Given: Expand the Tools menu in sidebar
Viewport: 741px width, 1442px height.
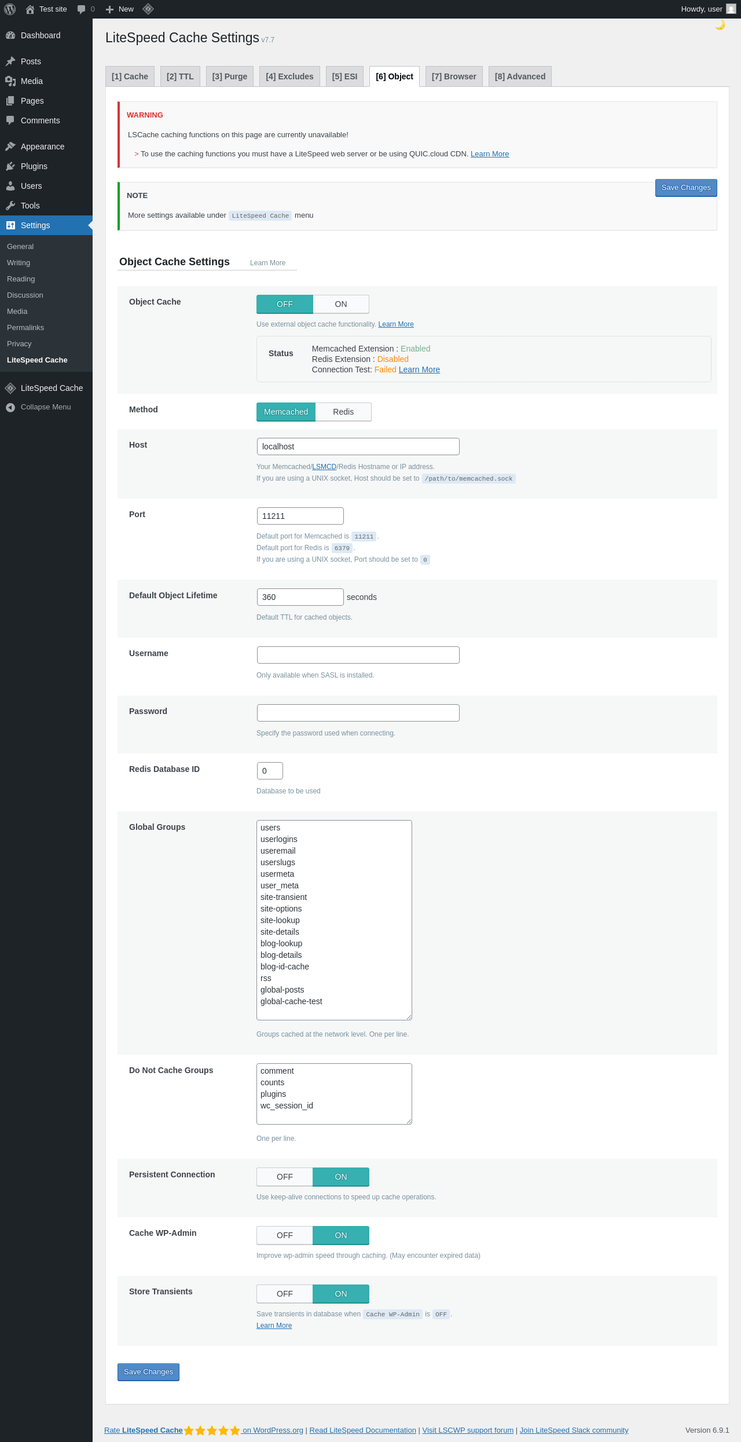Looking at the screenshot, I should coord(30,206).
